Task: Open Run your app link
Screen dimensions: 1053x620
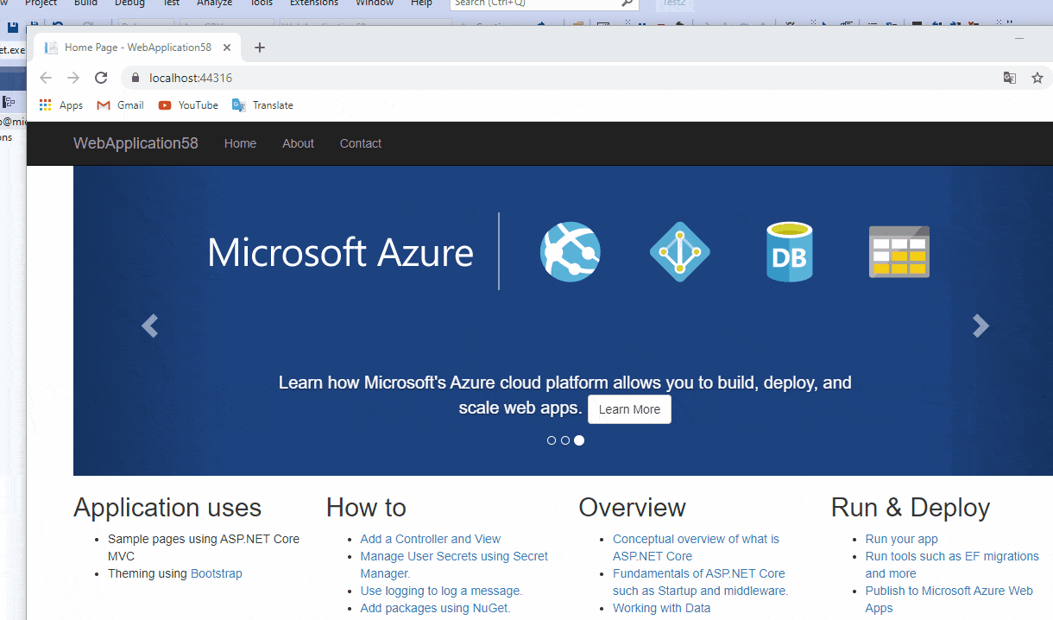Action: (902, 539)
